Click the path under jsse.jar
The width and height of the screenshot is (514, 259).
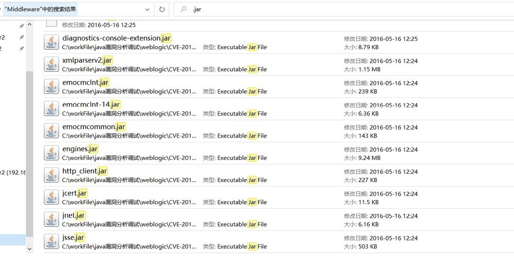(x=130, y=247)
